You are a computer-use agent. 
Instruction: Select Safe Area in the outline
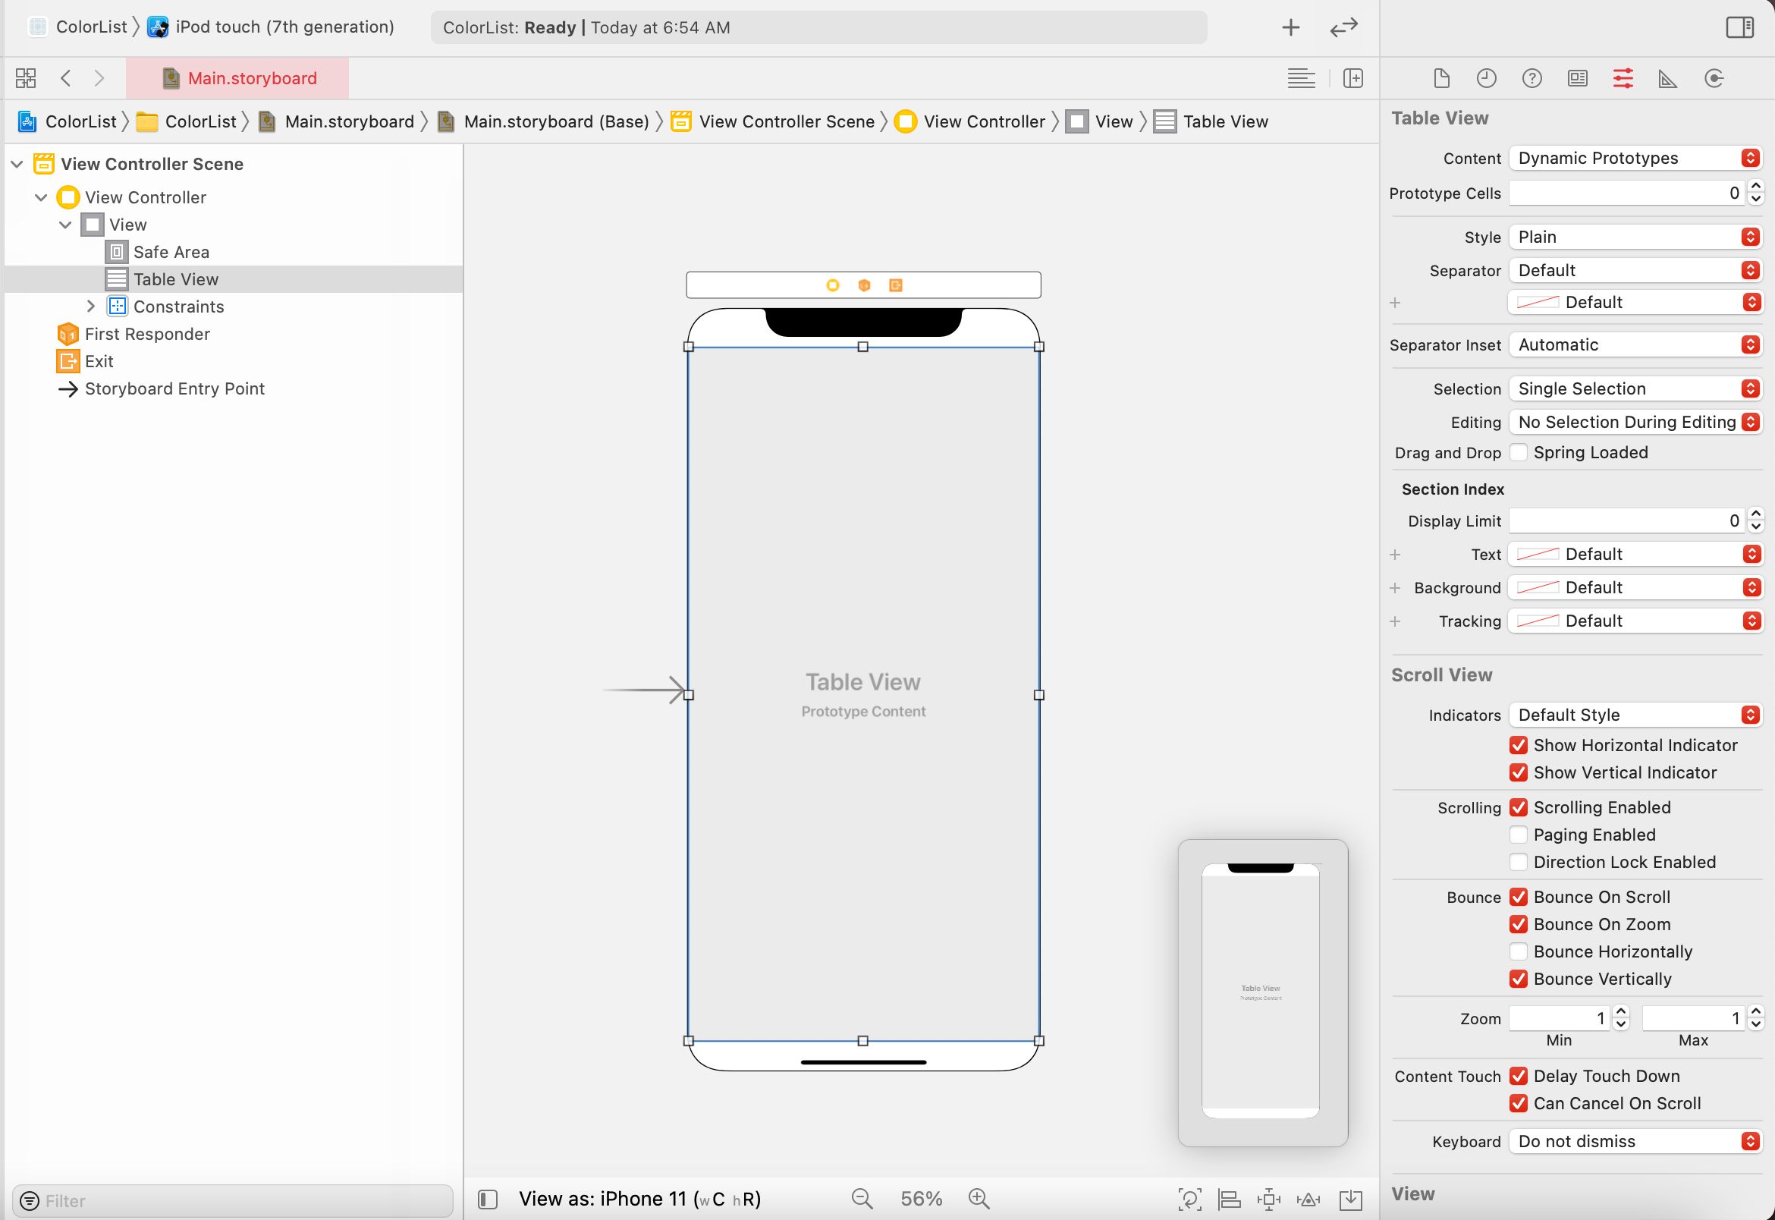pyautogui.click(x=171, y=252)
